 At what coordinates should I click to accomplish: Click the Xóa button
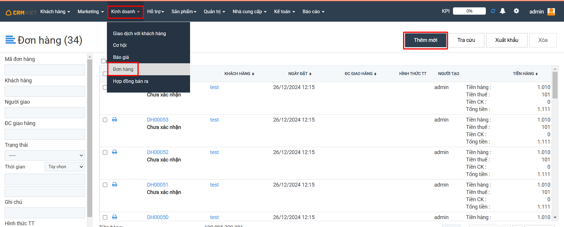click(543, 40)
